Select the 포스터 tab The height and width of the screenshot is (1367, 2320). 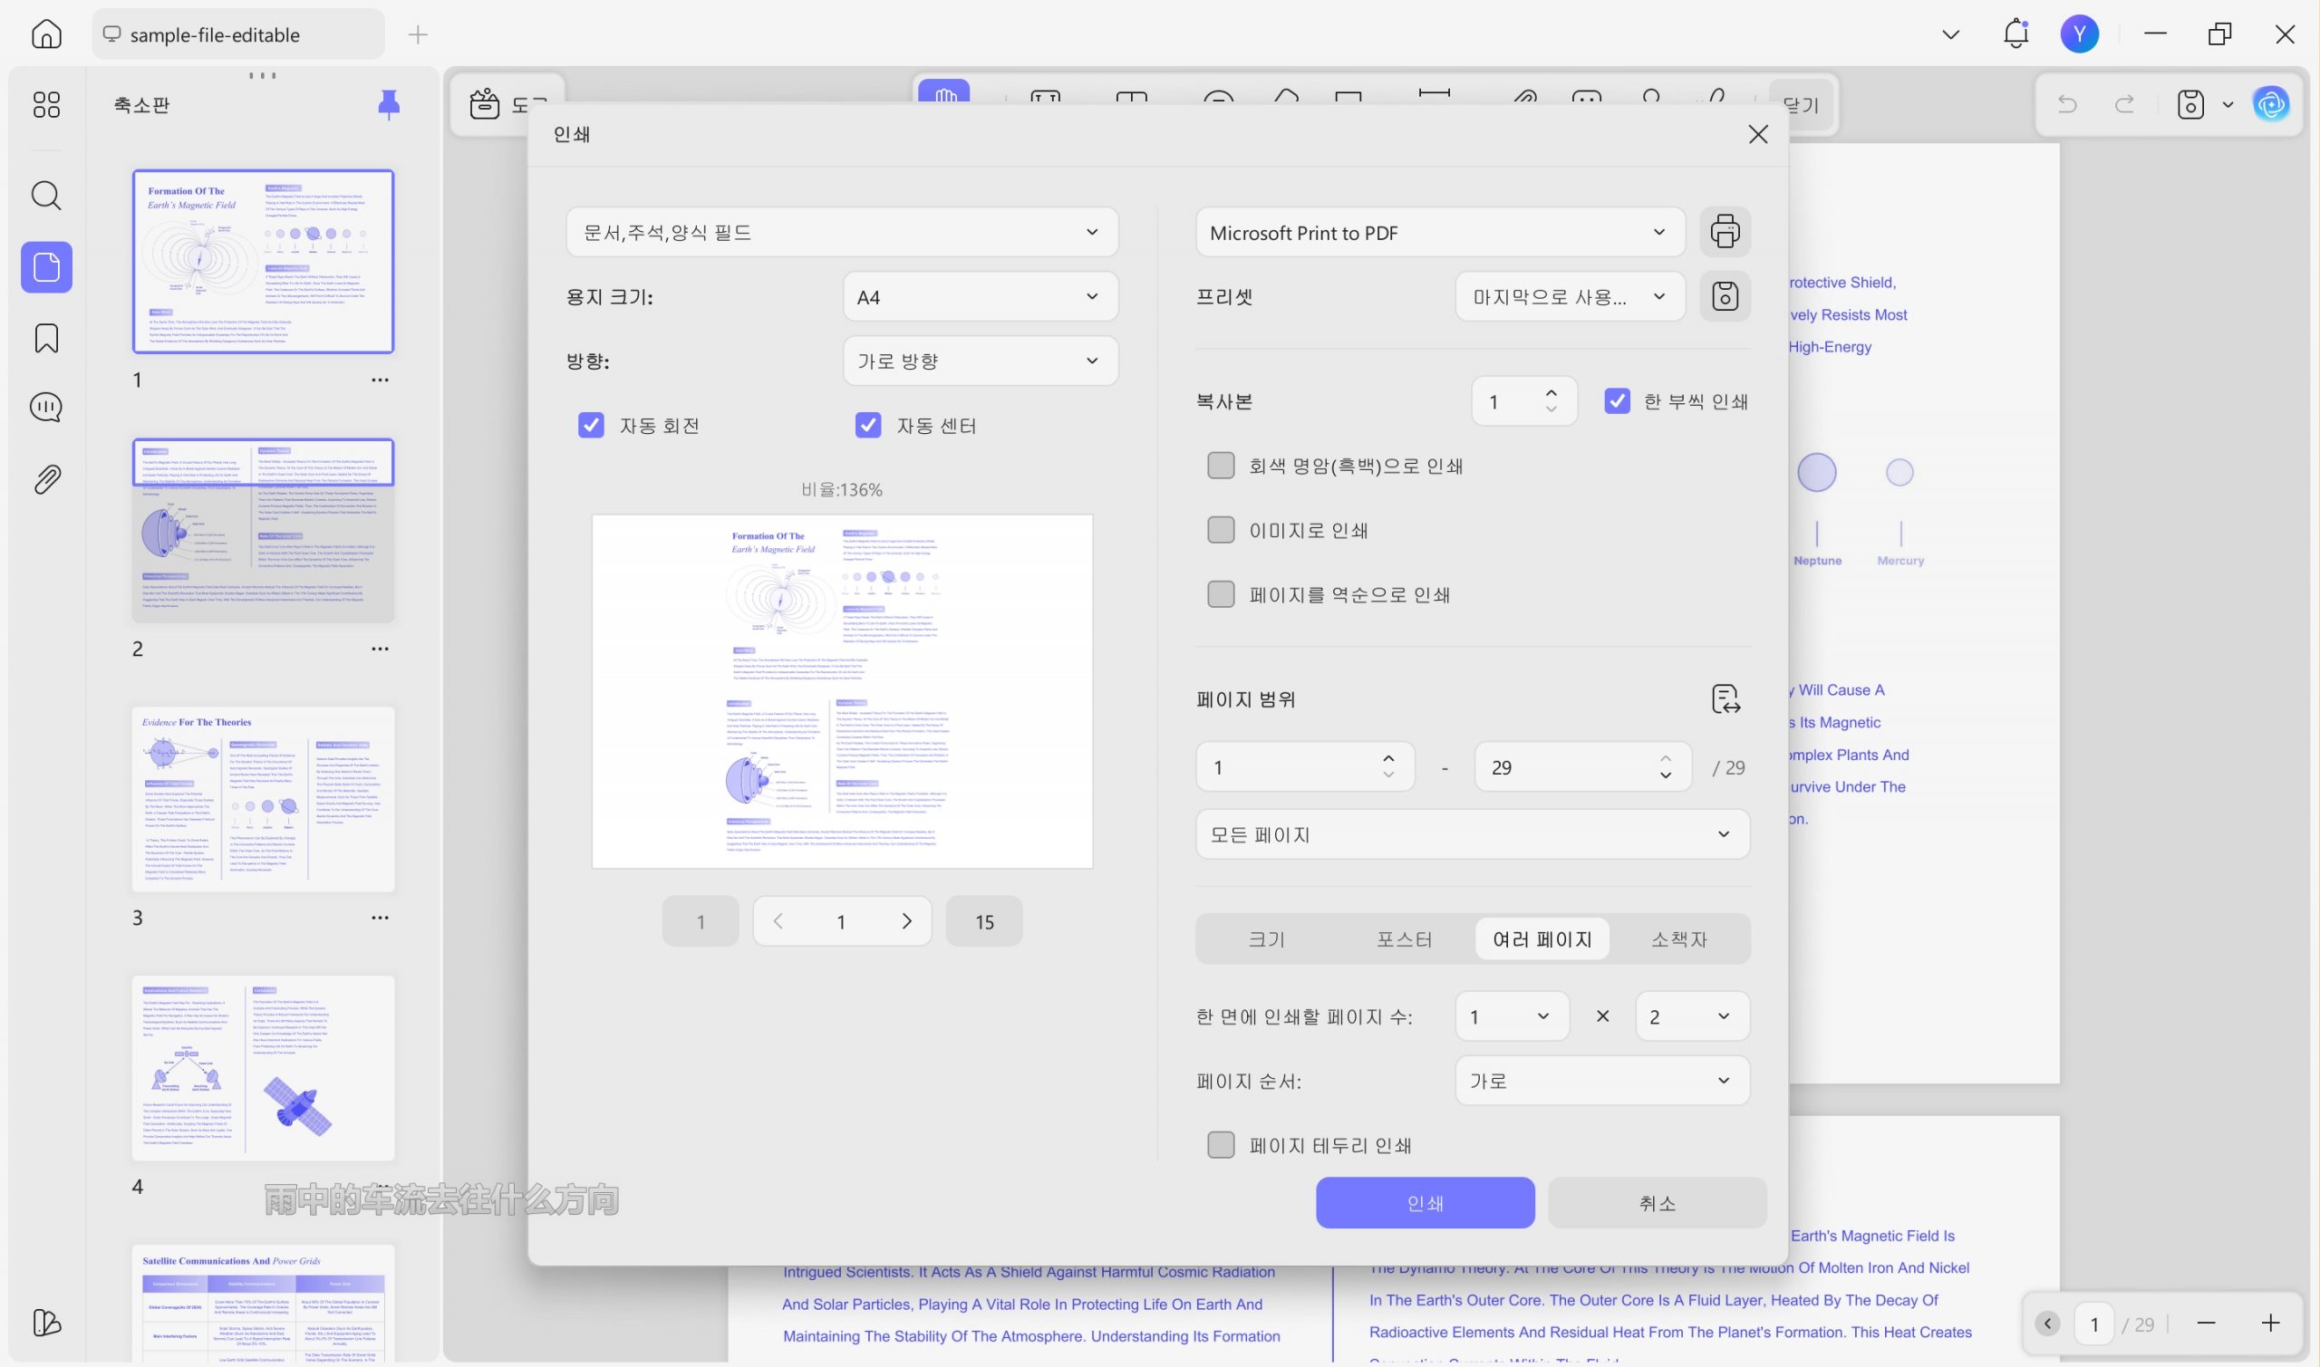pyautogui.click(x=1403, y=939)
